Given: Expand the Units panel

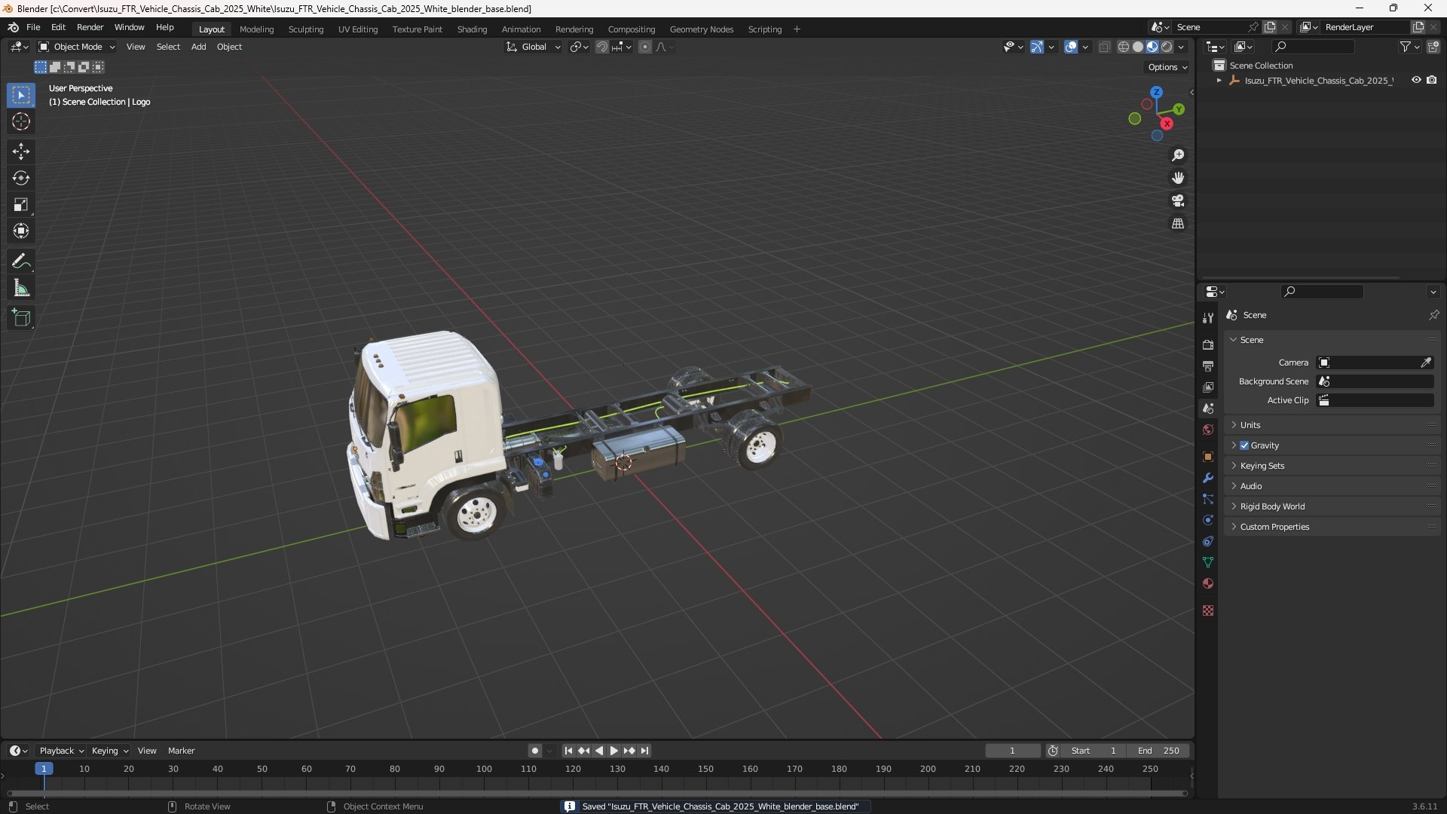Looking at the screenshot, I should pos(1332,425).
